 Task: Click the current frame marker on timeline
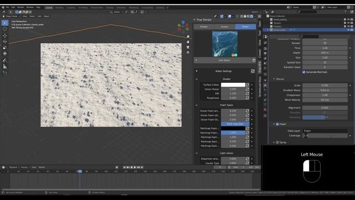coord(80,172)
